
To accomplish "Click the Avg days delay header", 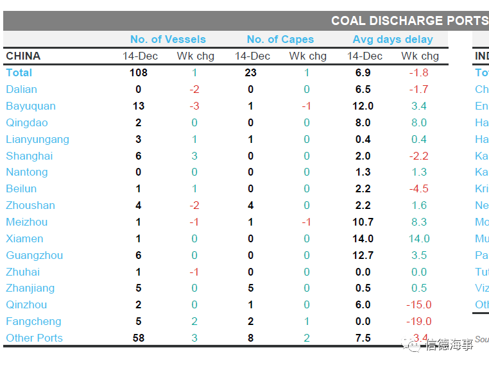I will click(392, 39).
